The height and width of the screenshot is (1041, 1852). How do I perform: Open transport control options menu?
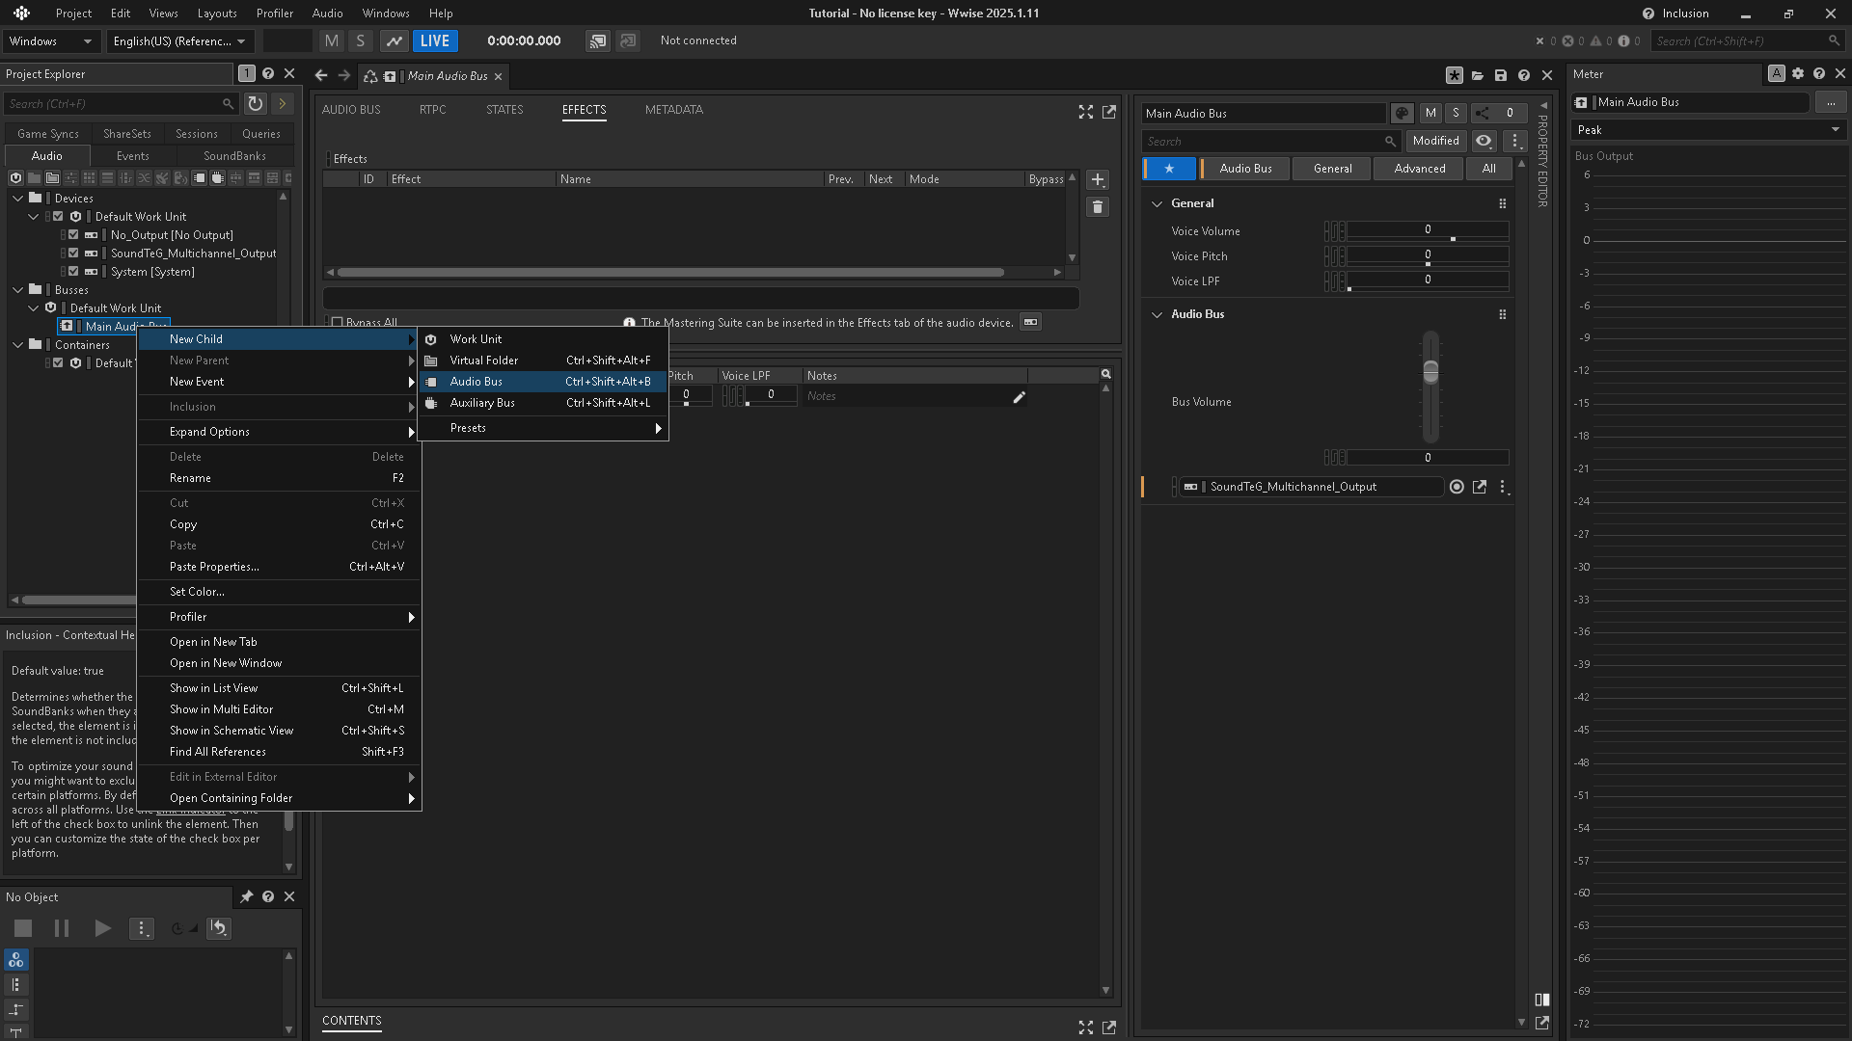(x=142, y=928)
